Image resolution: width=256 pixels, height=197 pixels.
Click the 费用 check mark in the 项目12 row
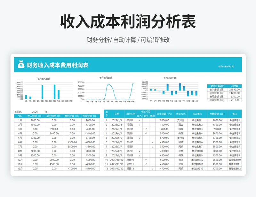click(152, 169)
